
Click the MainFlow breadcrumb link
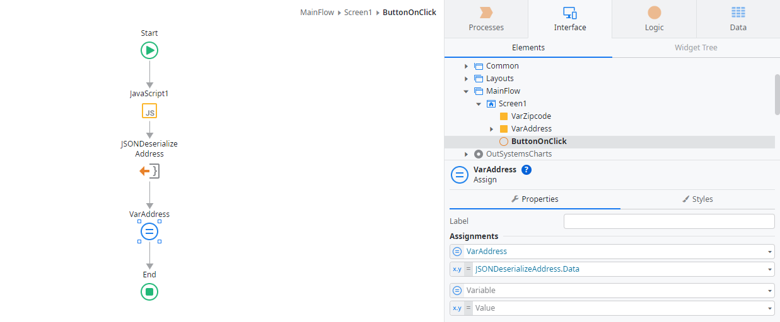317,13
